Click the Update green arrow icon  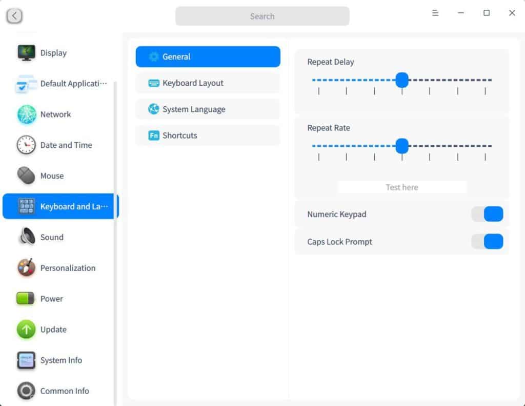[x=26, y=330]
